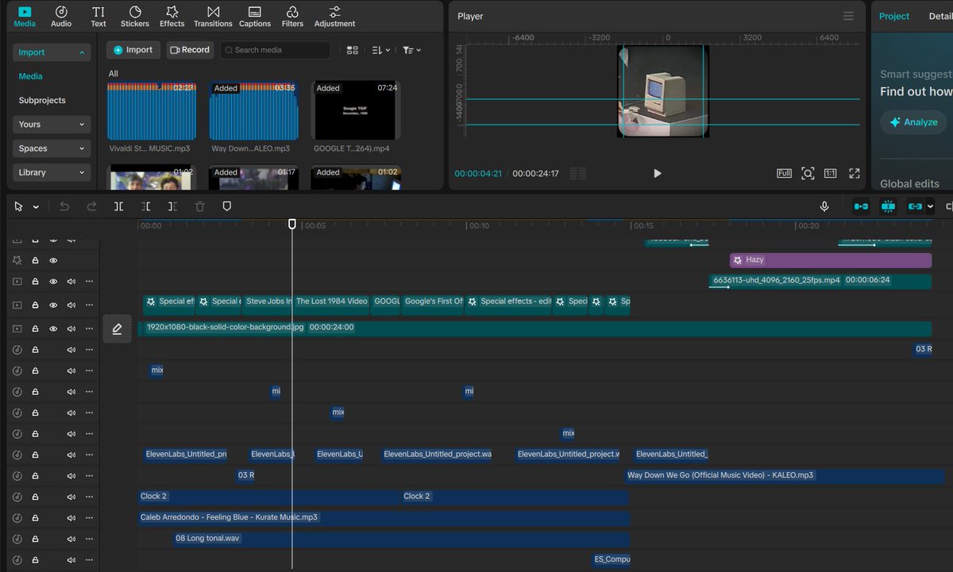This screenshot has width=953, height=572.
Task: Click the 00:10 mark on the timeline ruler
Action: coord(479,226)
